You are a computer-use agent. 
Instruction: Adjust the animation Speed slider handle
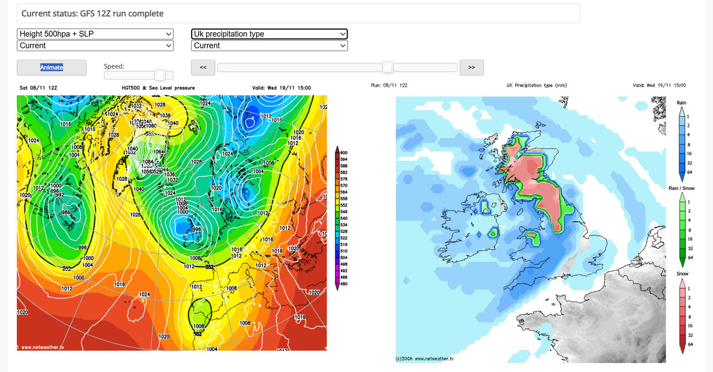(x=160, y=75)
